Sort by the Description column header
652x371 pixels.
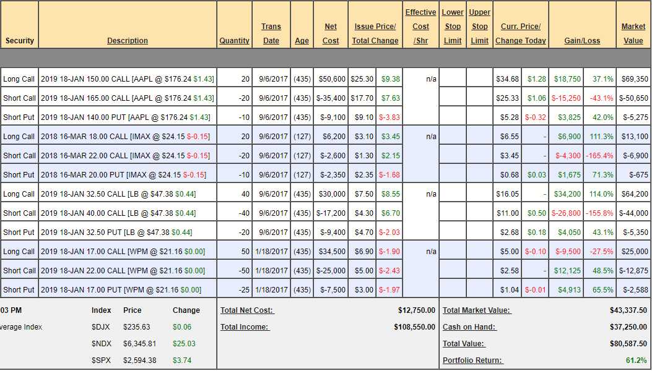(x=127, y=41)
